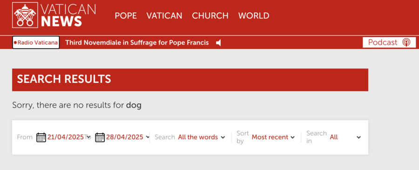Screen dimensions: 419x170
Task: Click the To date 28/04/2025 field
Action: coord(124,137)
